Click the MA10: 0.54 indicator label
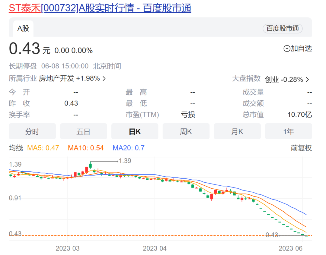The image size is (326, 255). 86,148
